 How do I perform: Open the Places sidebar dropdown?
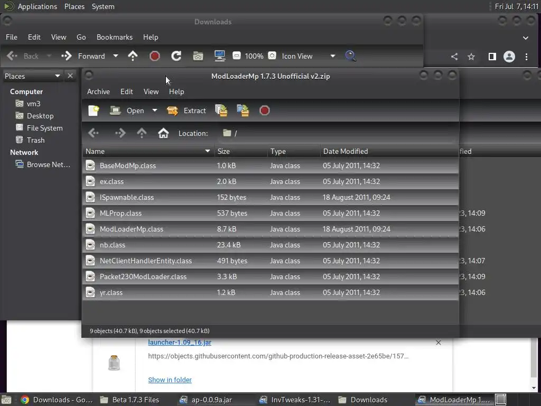point(32,76)
